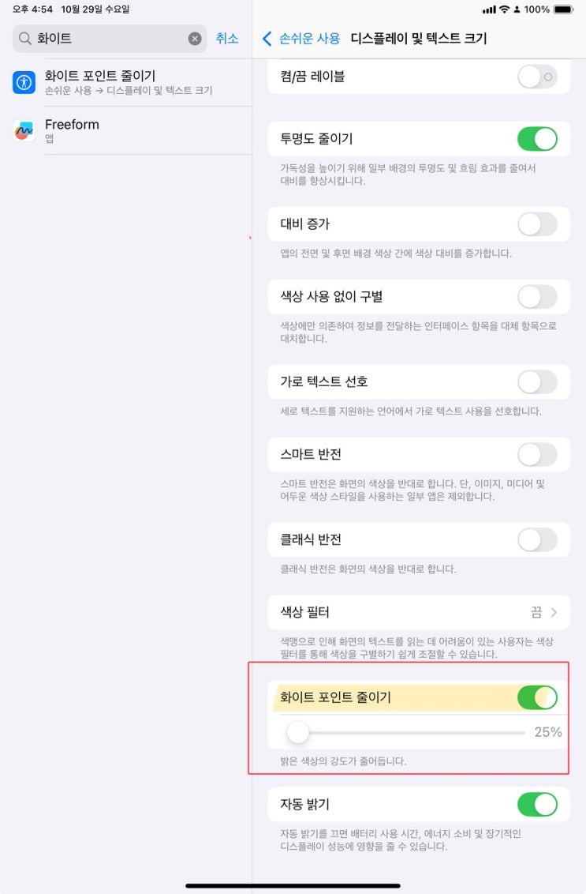This screenshot has width=586, height=894.
Task: Tap the Wi-Fi status icon
Action: coord(505,9)
